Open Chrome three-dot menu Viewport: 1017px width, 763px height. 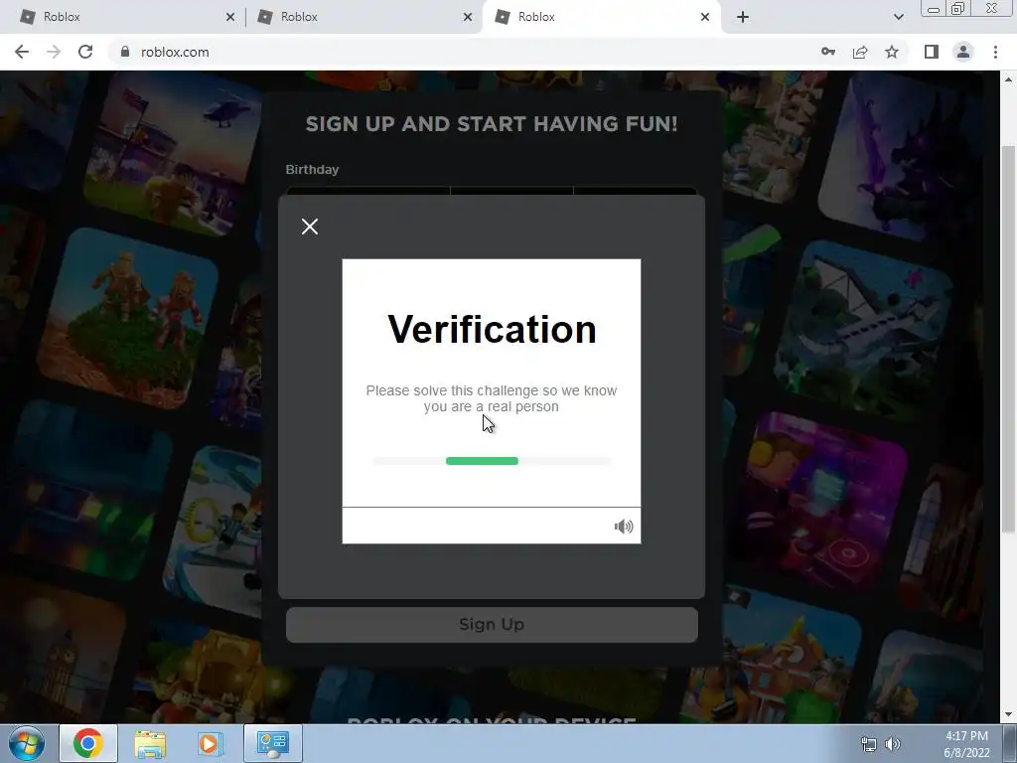point(995,52)
